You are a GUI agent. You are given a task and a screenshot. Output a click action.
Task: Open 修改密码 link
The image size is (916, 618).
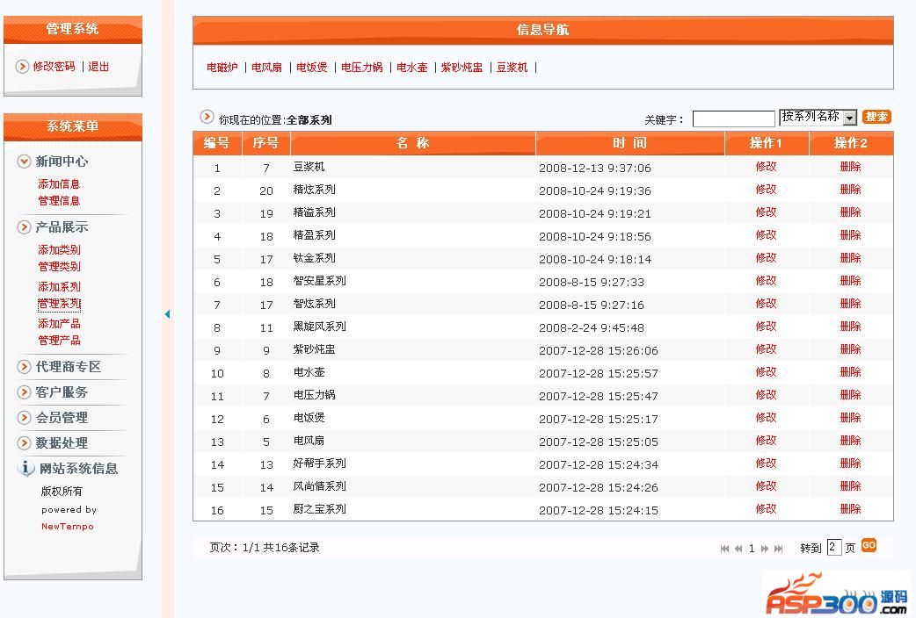tap(55, 67)
